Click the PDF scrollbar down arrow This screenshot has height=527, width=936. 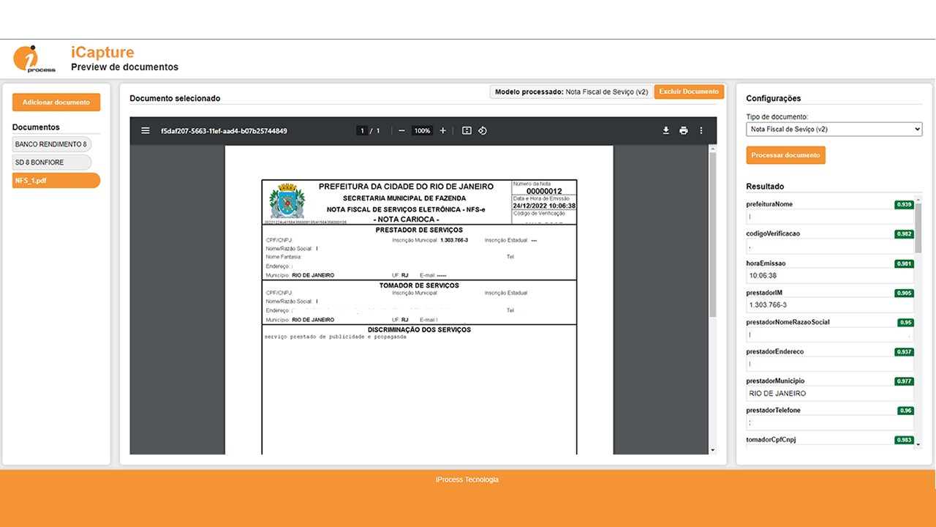point(712,449)
